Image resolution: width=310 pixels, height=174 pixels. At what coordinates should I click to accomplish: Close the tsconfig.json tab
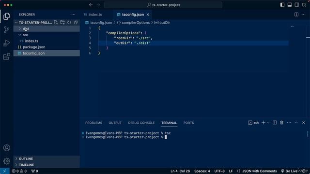pos(148,14)
